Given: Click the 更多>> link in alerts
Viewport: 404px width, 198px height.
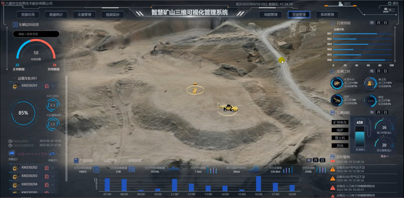Looking at the screenshot, I should (x=384, y=156).
